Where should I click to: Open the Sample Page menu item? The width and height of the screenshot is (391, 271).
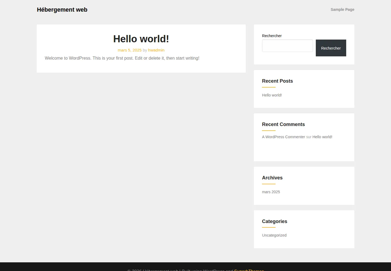(x=342, y=9)
